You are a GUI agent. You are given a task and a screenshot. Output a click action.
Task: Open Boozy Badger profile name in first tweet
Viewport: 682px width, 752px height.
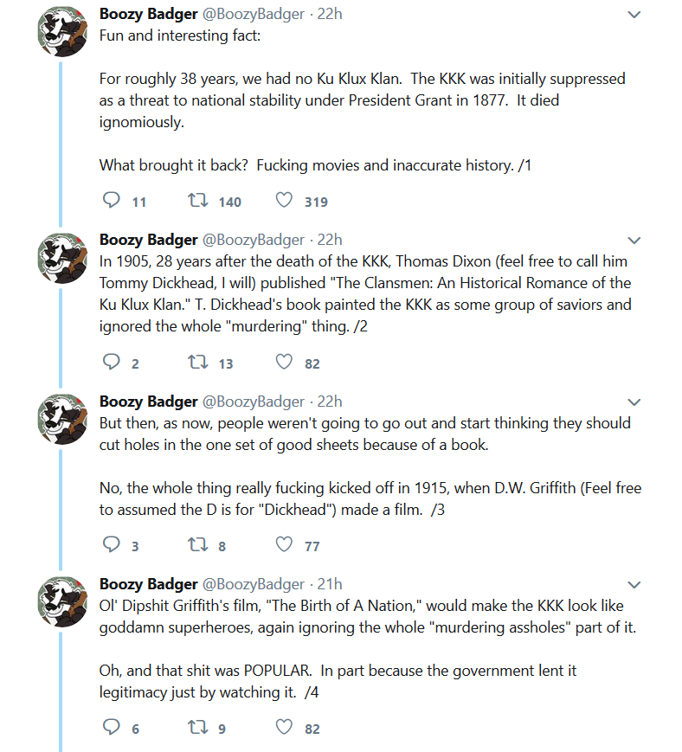[x=148, y=14]
